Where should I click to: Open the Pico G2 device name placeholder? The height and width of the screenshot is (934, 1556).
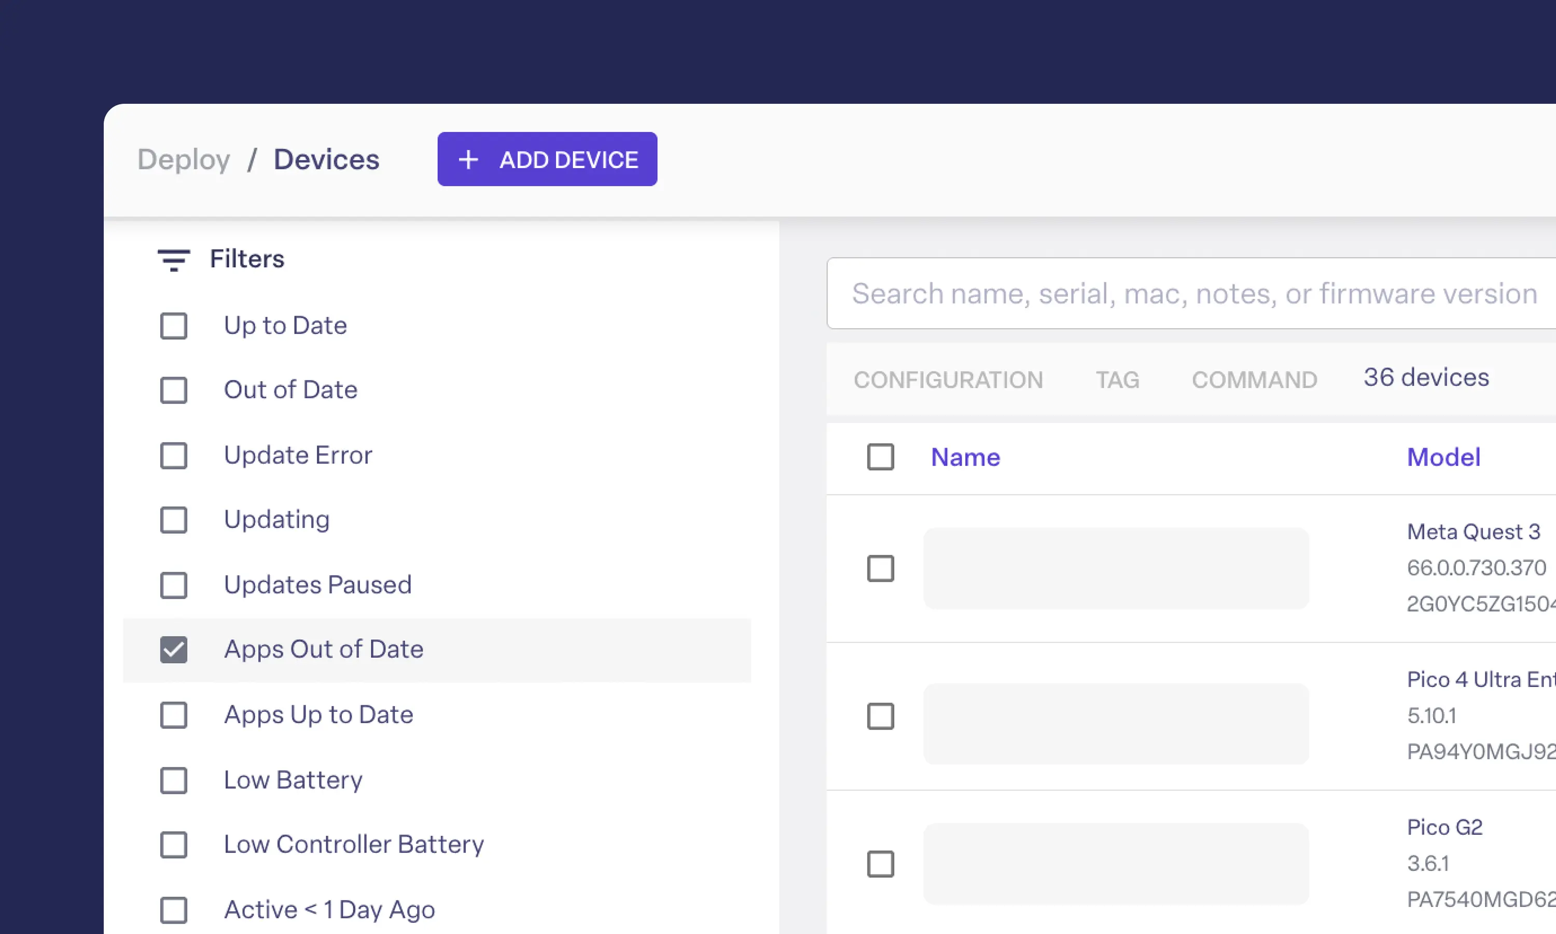point(1116,864)
